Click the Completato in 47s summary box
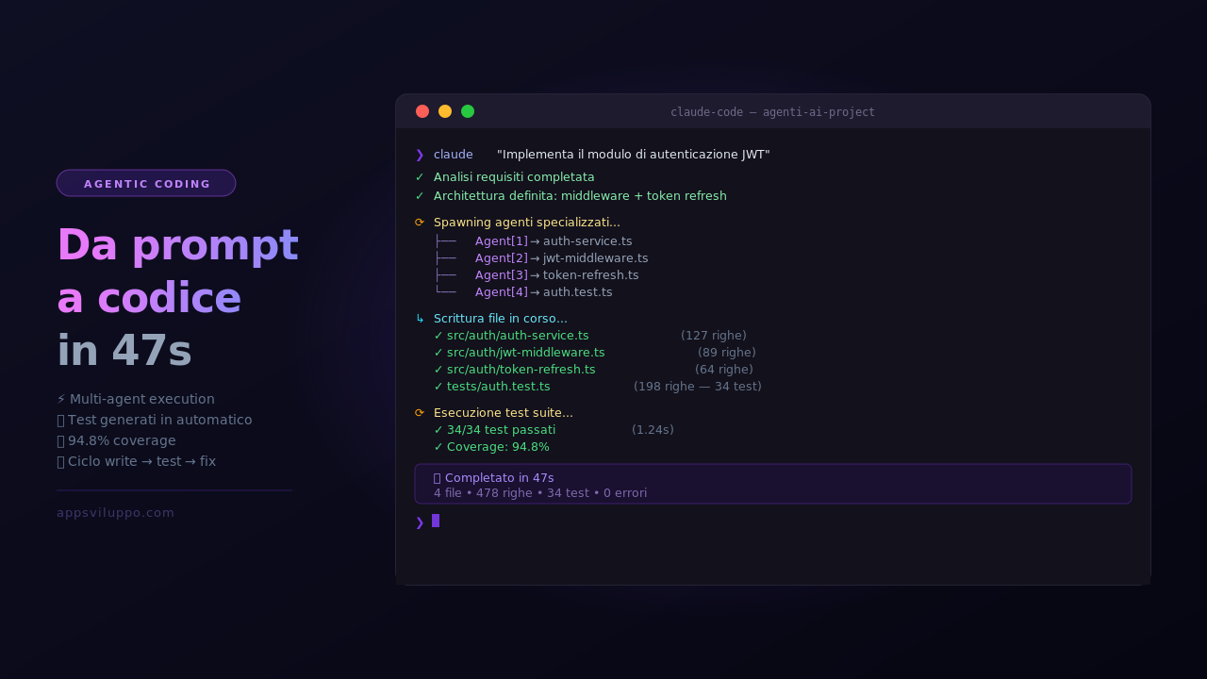Screen dimensions: 1207x679 [772, 484]
